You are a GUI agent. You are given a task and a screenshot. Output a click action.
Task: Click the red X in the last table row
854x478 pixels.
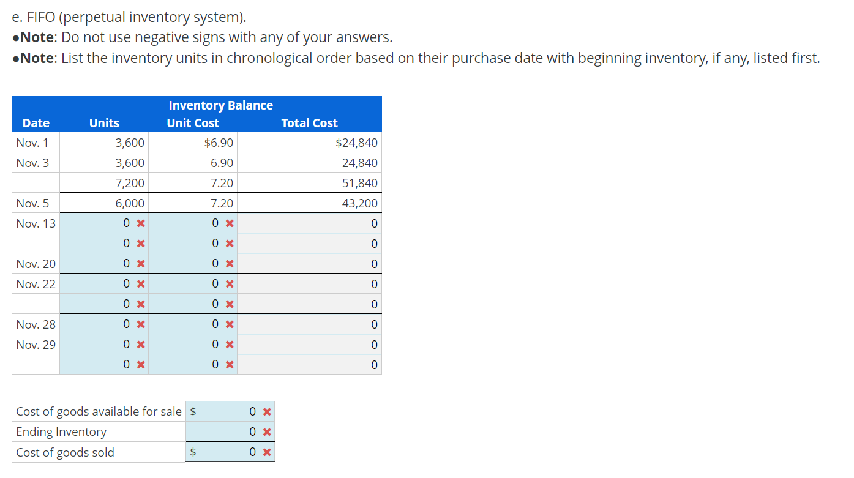point(142,364)
